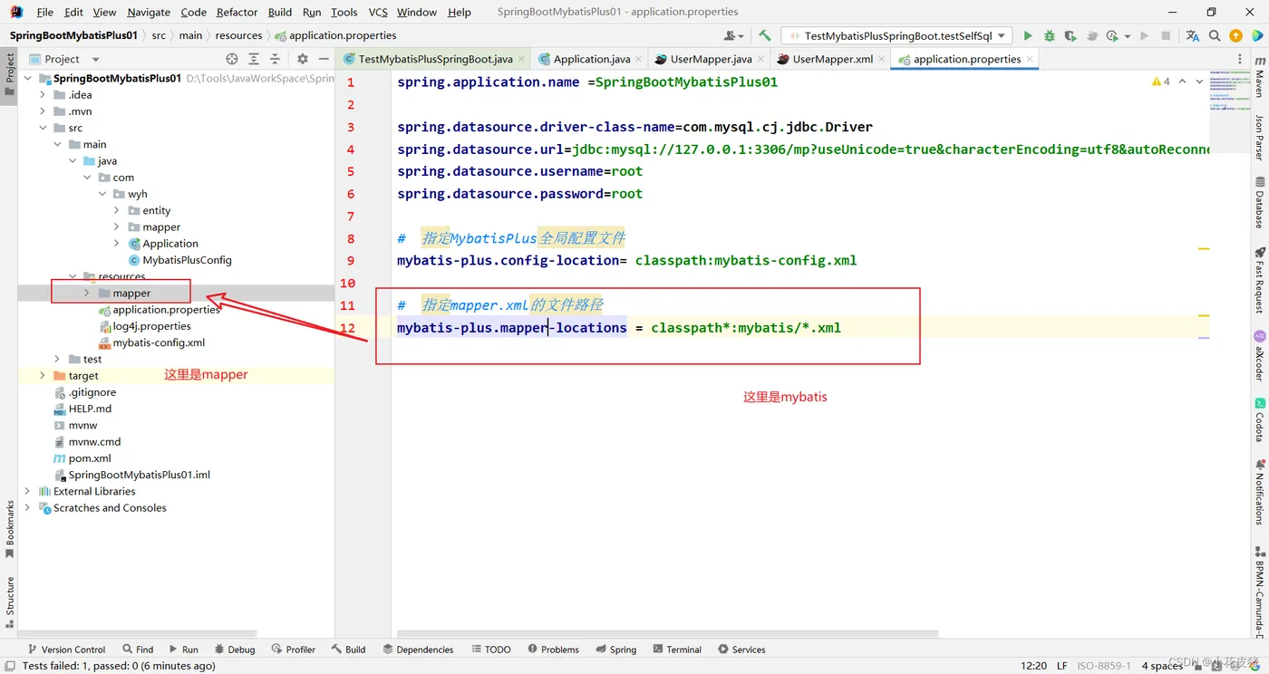The image size is (1269, 674).
Task: Open the Refactor menu
Action: 237,12
